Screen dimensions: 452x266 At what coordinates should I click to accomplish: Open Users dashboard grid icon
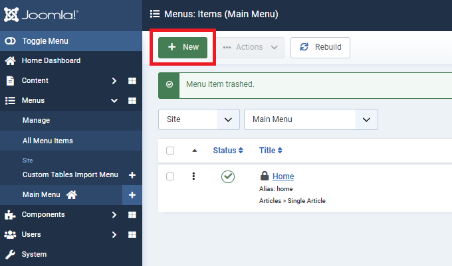(x=132, y=235)
